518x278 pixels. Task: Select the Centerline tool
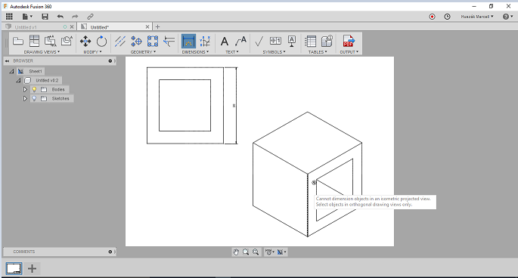click(x=120, y=42)
